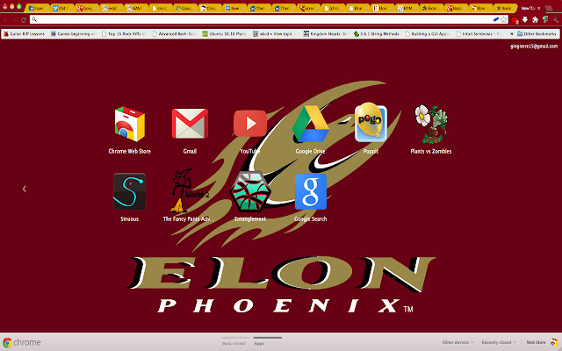Click the gmail account address at top right

(534, 47)
